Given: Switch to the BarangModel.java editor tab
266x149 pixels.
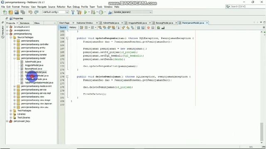Looking at the screenshot, I should point(164,23).
